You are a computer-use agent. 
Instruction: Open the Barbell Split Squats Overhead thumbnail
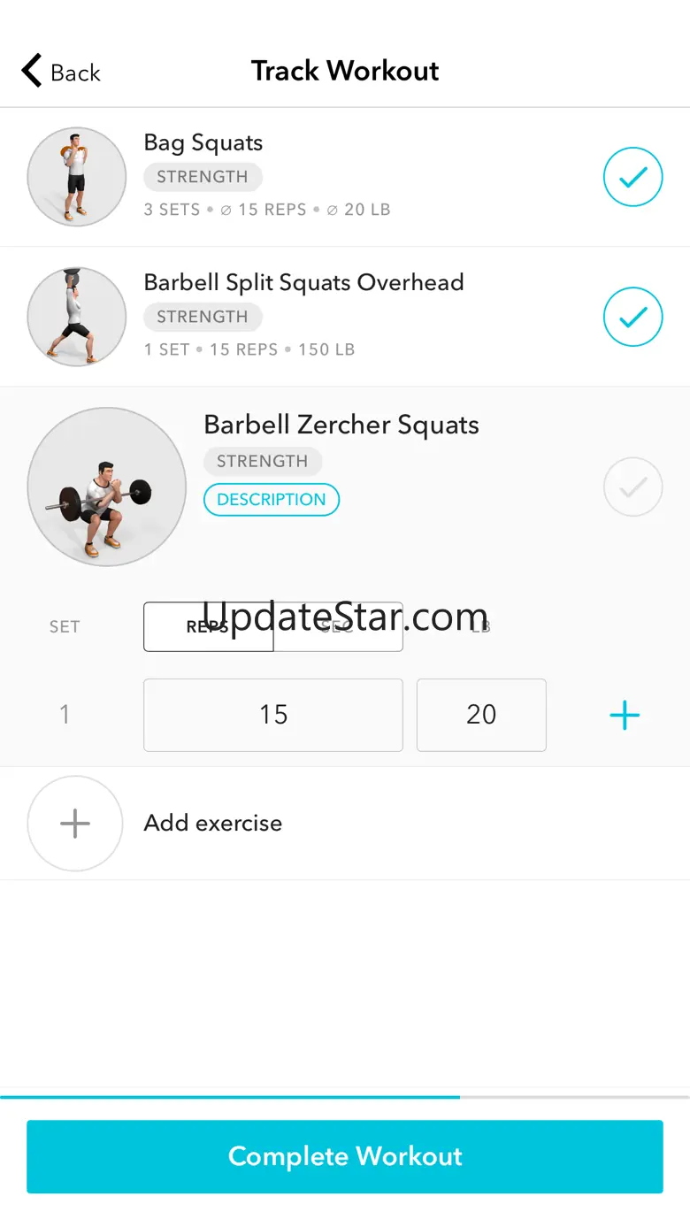pos(77,317)
